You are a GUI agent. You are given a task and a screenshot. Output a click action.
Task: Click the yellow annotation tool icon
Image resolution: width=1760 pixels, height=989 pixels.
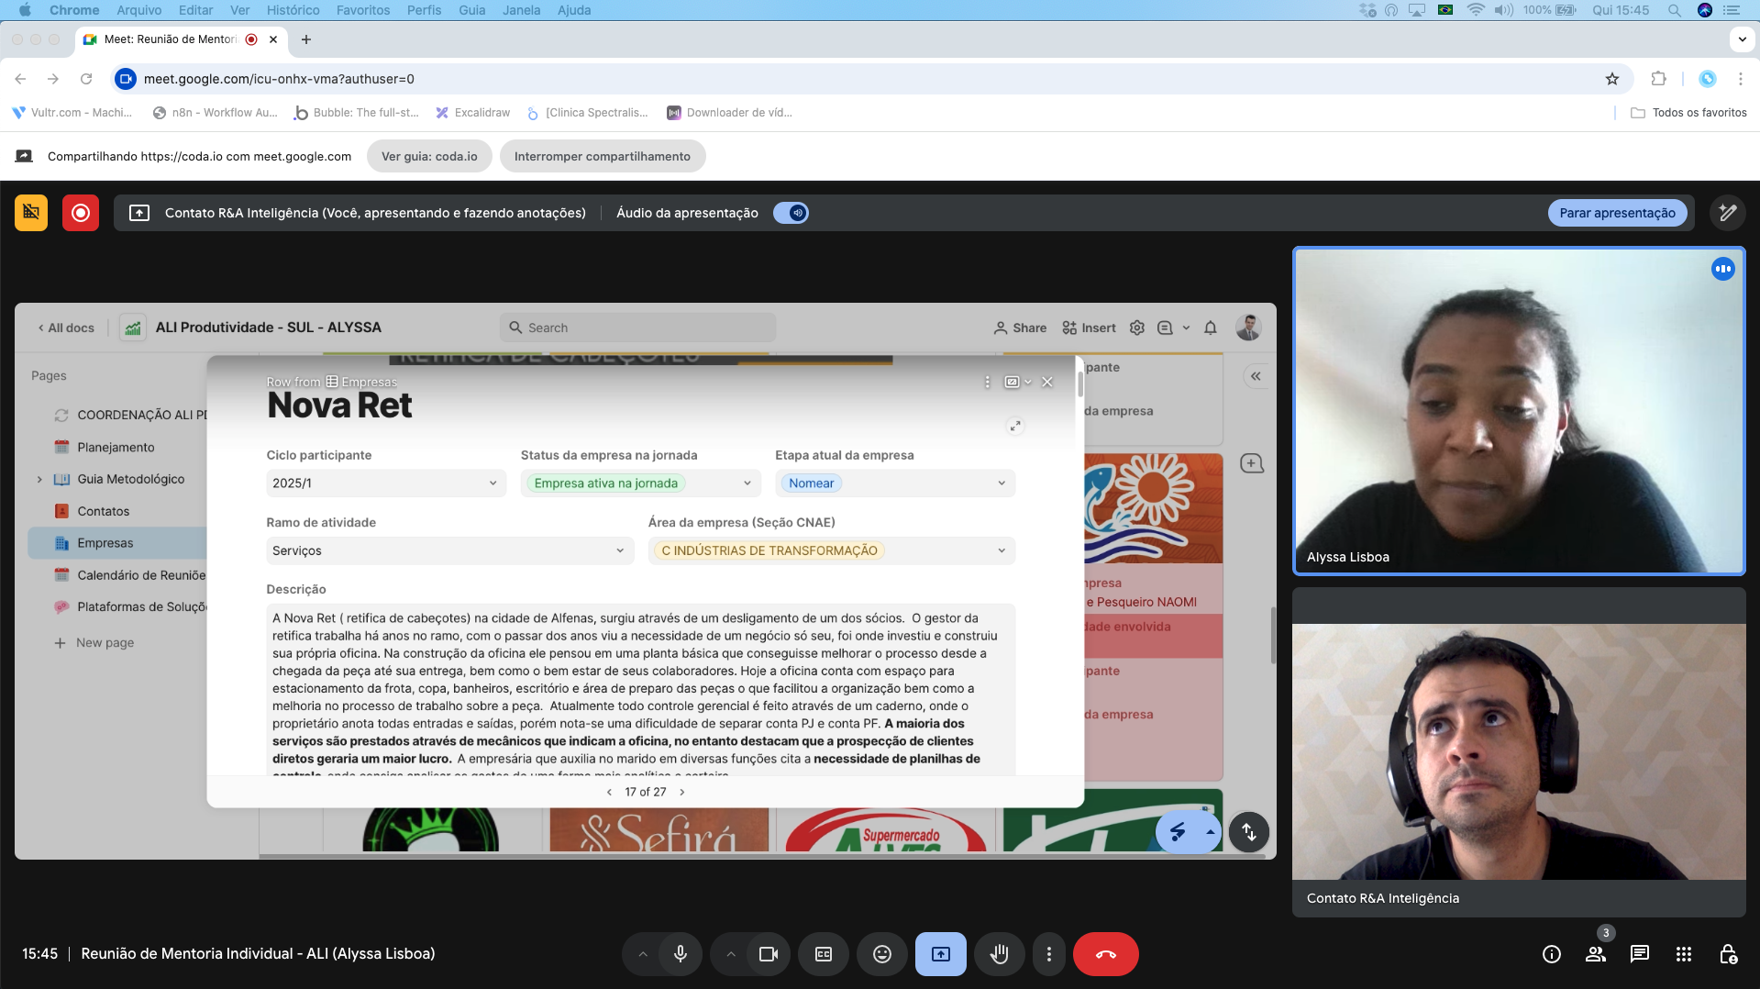coord(31,213)
